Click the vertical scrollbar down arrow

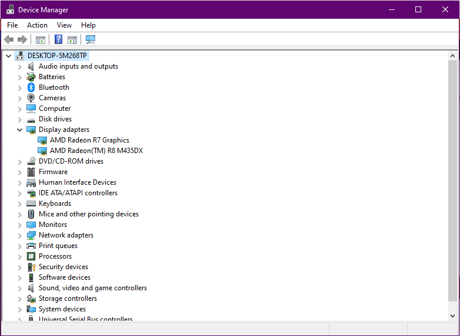pyautogui.click(x=452, y=315)
